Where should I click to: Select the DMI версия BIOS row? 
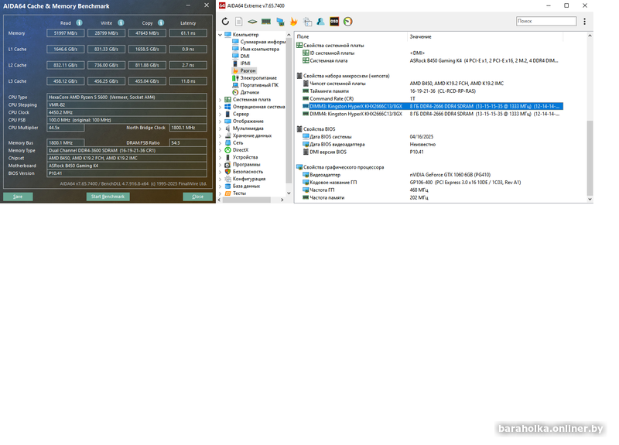pyautogui.click(x=433, y=152)
